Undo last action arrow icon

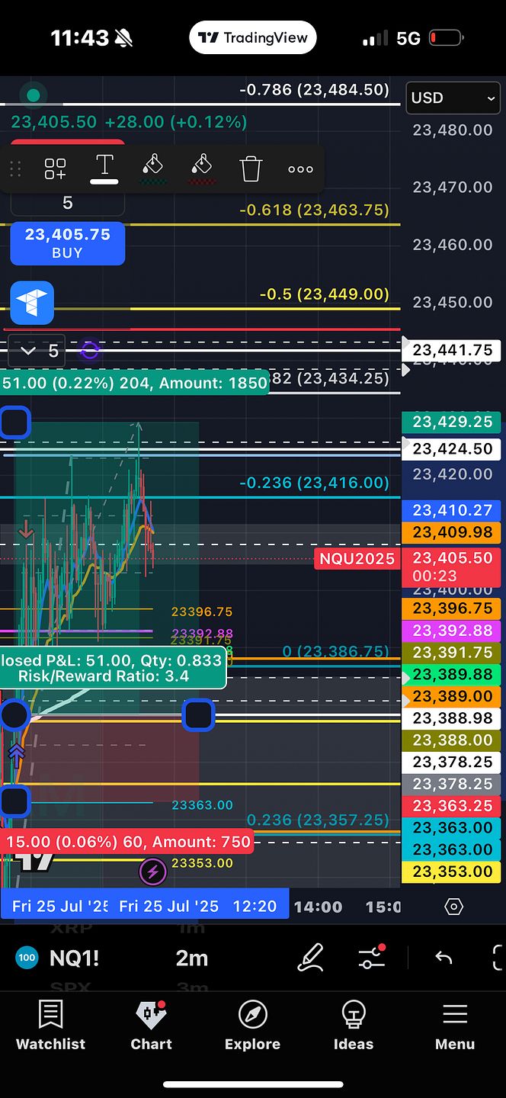click(x=444, y=958)
